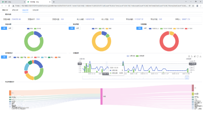Select 次数 toggle in 交易规模 section

click(139, 28)
